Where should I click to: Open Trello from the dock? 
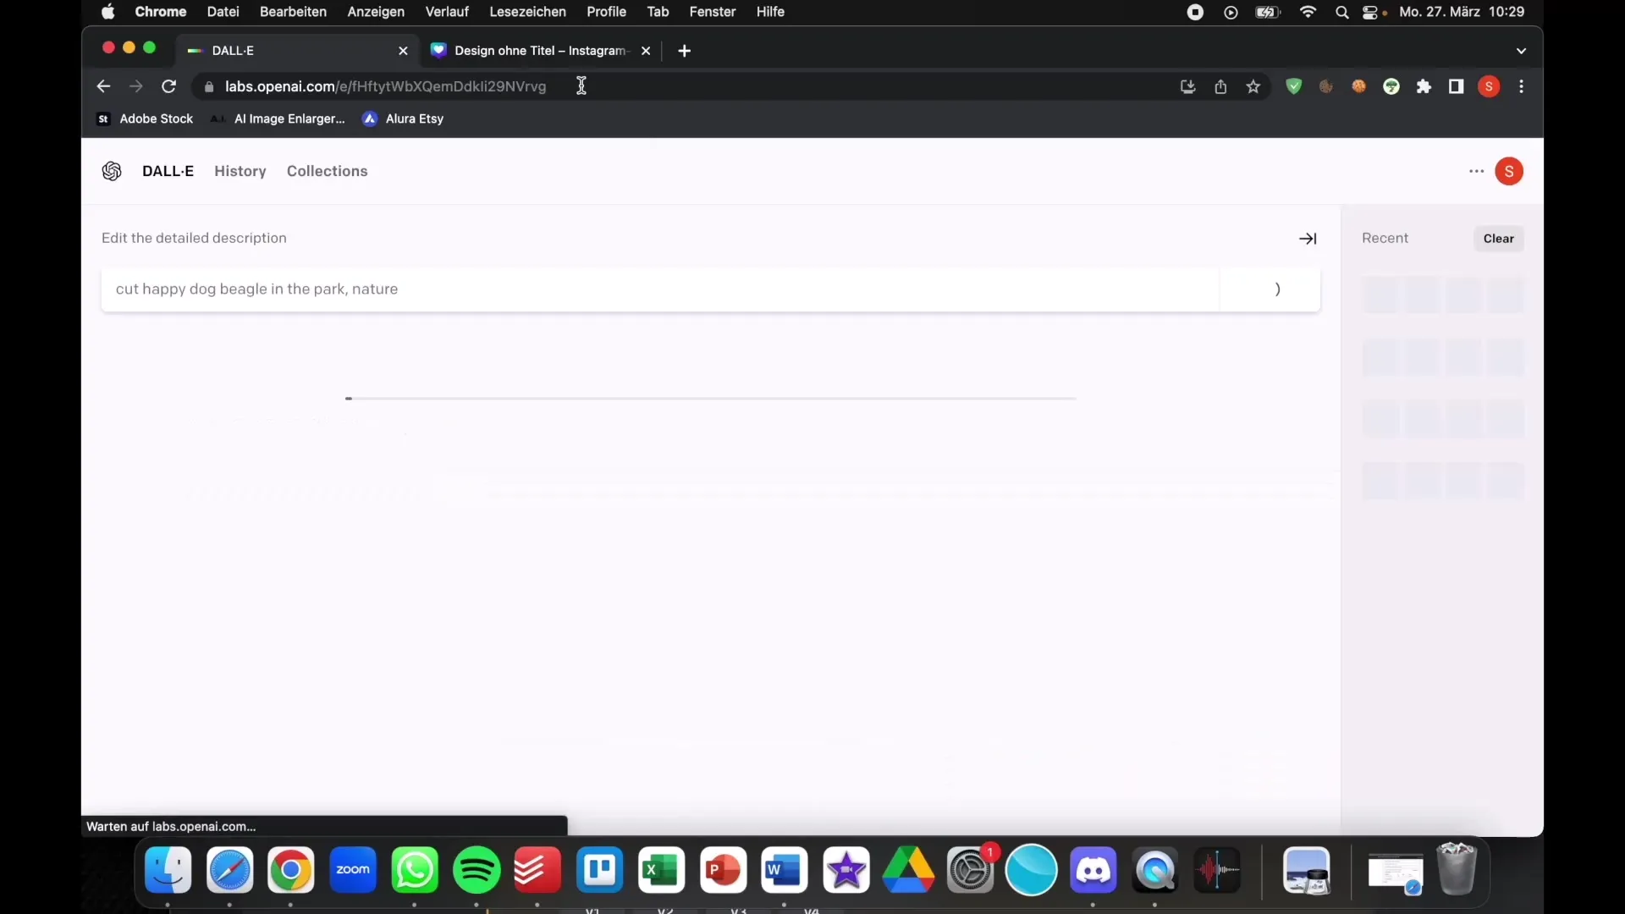click(600, 870)
